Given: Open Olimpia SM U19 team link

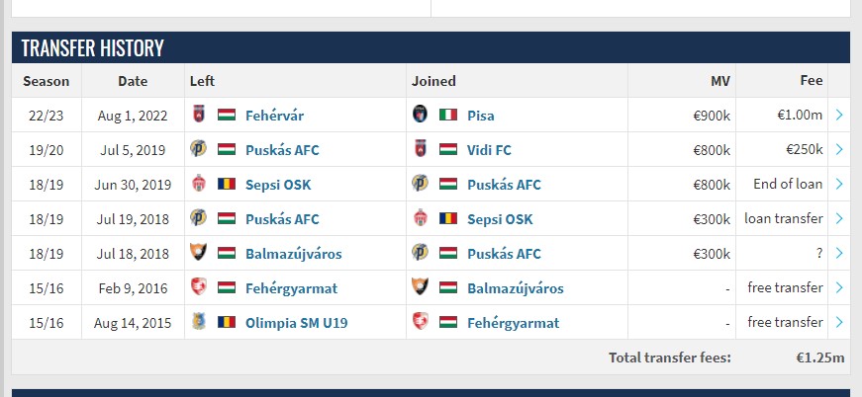Looking at the screenshot, I should [x=296, y=323].
